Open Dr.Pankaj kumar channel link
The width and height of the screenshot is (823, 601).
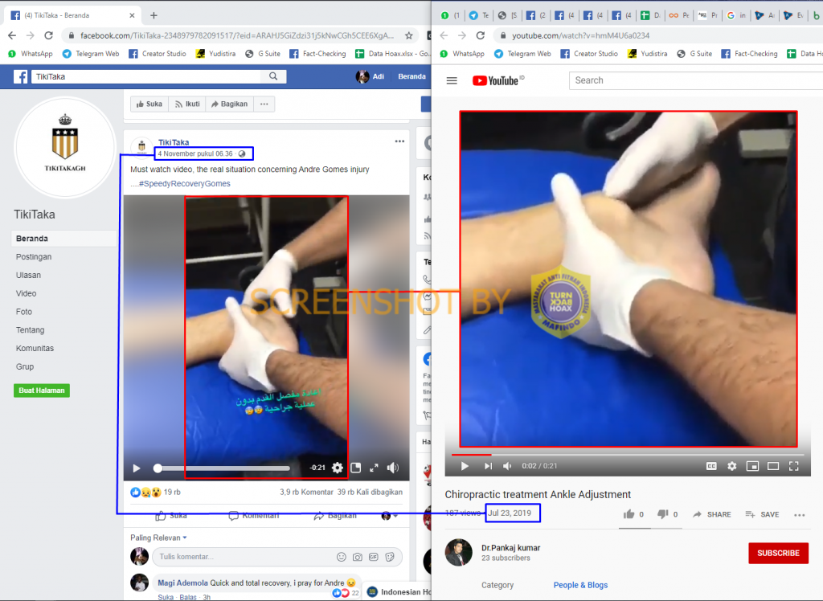click(510, 547)
